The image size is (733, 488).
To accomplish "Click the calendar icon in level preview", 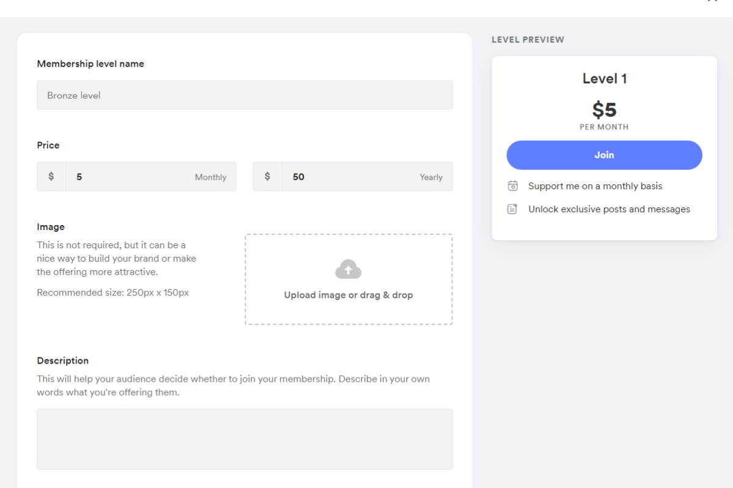I will (512, 186).
